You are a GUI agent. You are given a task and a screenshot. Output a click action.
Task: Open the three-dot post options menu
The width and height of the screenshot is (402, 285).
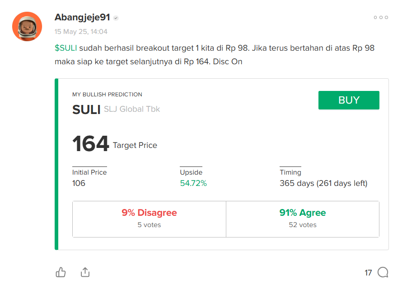coord(381,18)
